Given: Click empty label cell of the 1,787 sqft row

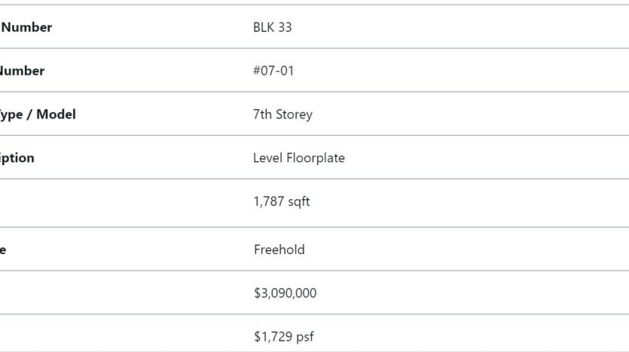Looking at the screenshot, I should click(121, 203).
